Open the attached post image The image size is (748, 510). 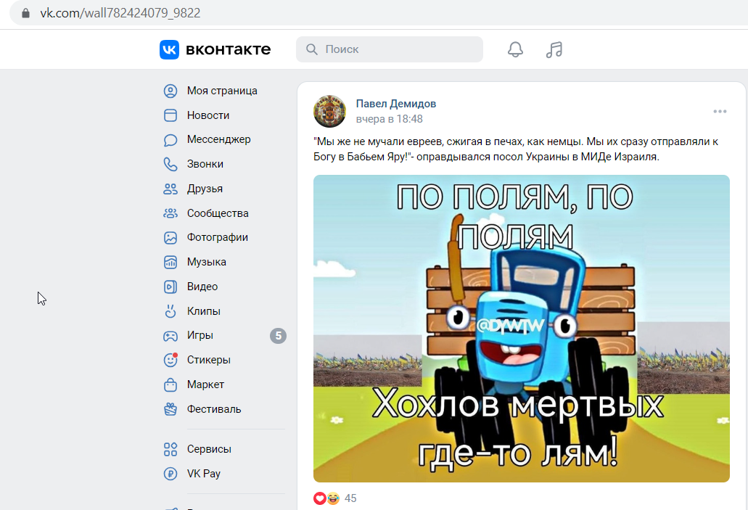coord(522,329)
